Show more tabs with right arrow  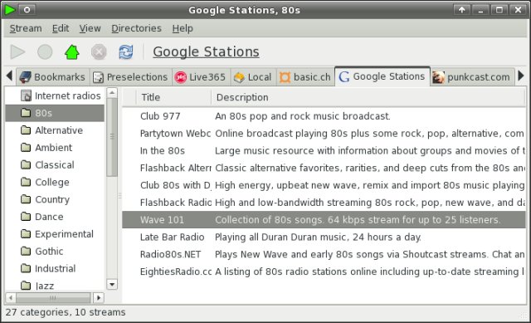coord(521,76)
